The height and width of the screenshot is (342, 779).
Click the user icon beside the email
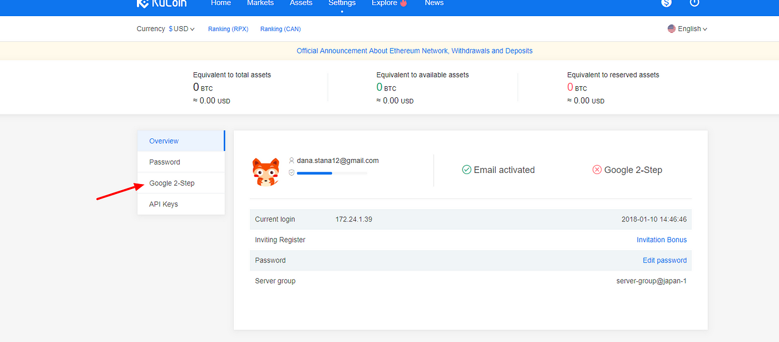click(291, 160)
